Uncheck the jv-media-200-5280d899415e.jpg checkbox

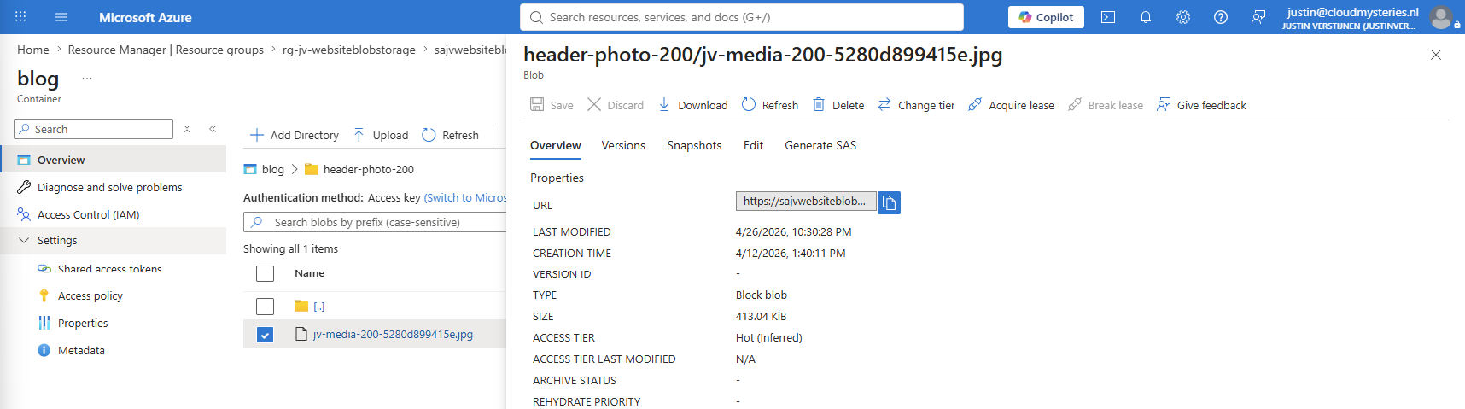coord(266,335)
